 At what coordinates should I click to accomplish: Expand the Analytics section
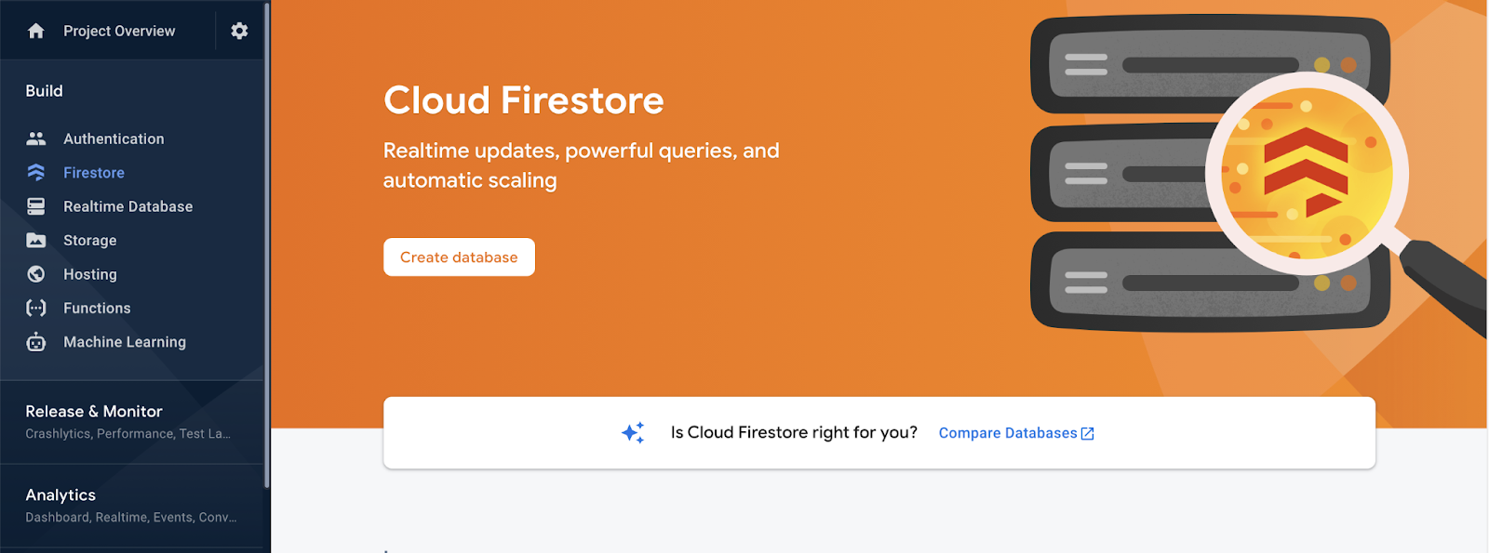(x=60, y=495)
